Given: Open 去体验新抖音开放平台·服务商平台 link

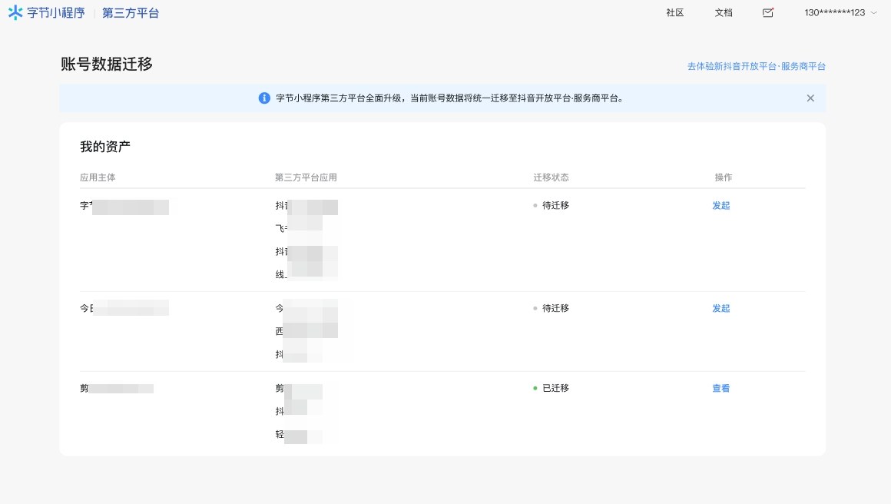Looking at the screenshot, I should pos(757,67).
